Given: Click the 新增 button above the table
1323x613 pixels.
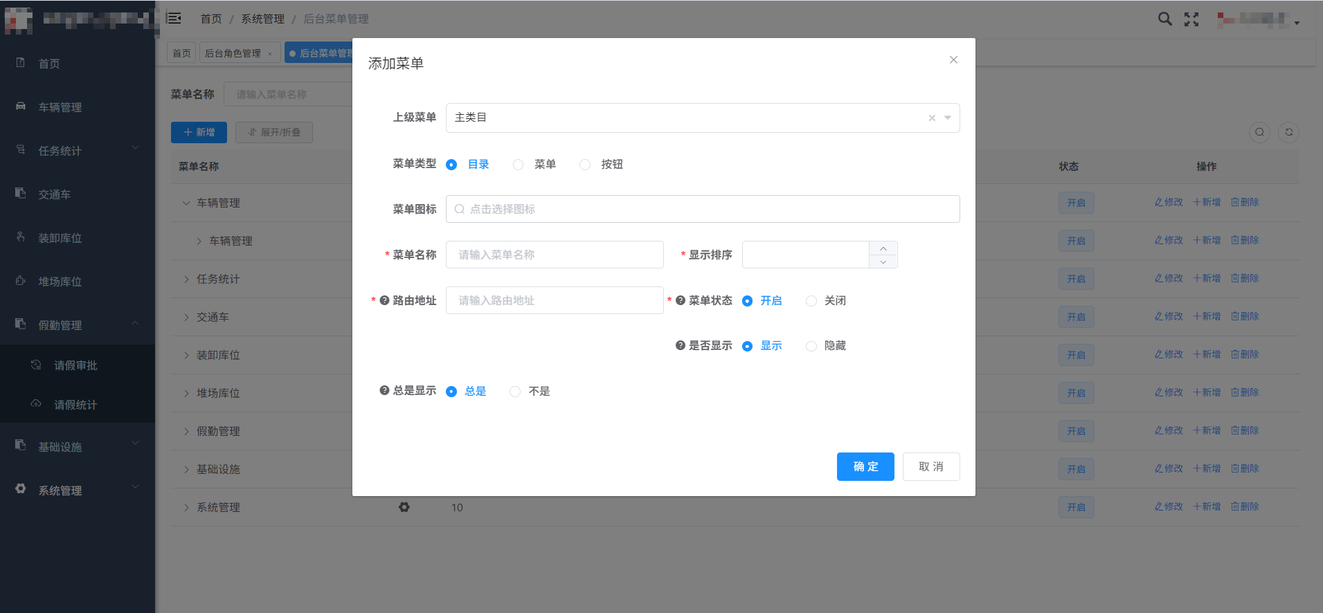Looking at the screenshot, I should (x=199, y=132).
